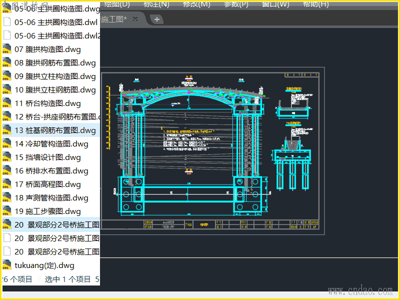Open a new drawing tab with the plus button

(156, 19)
